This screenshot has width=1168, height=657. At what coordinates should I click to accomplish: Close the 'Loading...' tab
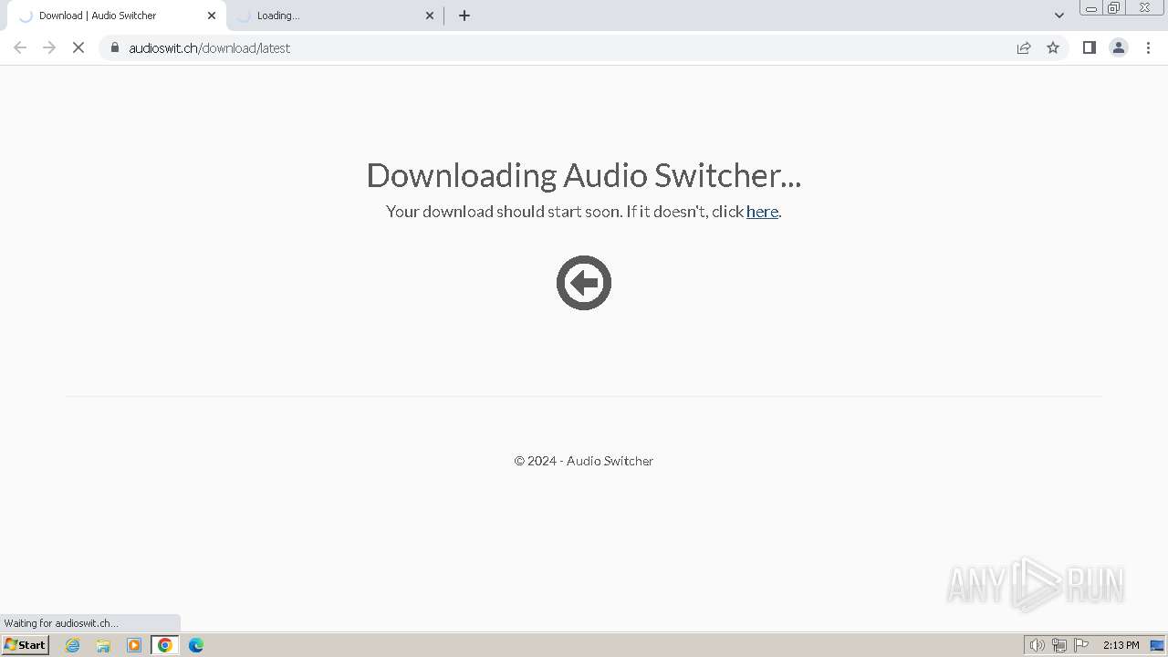[x=430, y=16]
